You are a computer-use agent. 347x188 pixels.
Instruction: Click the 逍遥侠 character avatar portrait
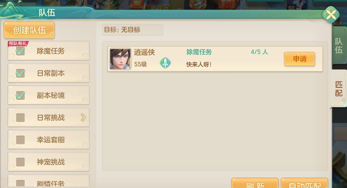click(x=121, y=59)
